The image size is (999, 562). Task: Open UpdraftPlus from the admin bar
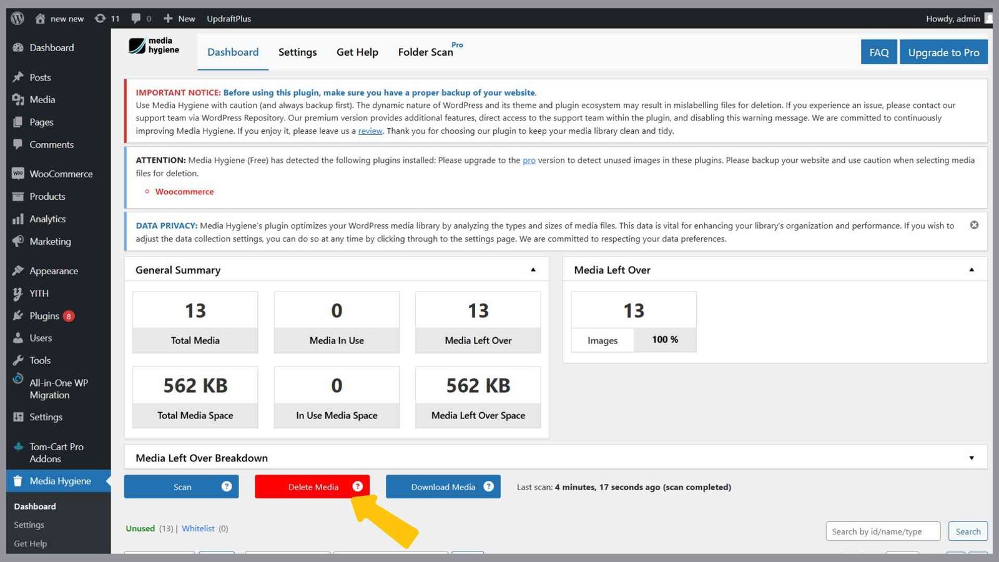click(x=229, y=18)
